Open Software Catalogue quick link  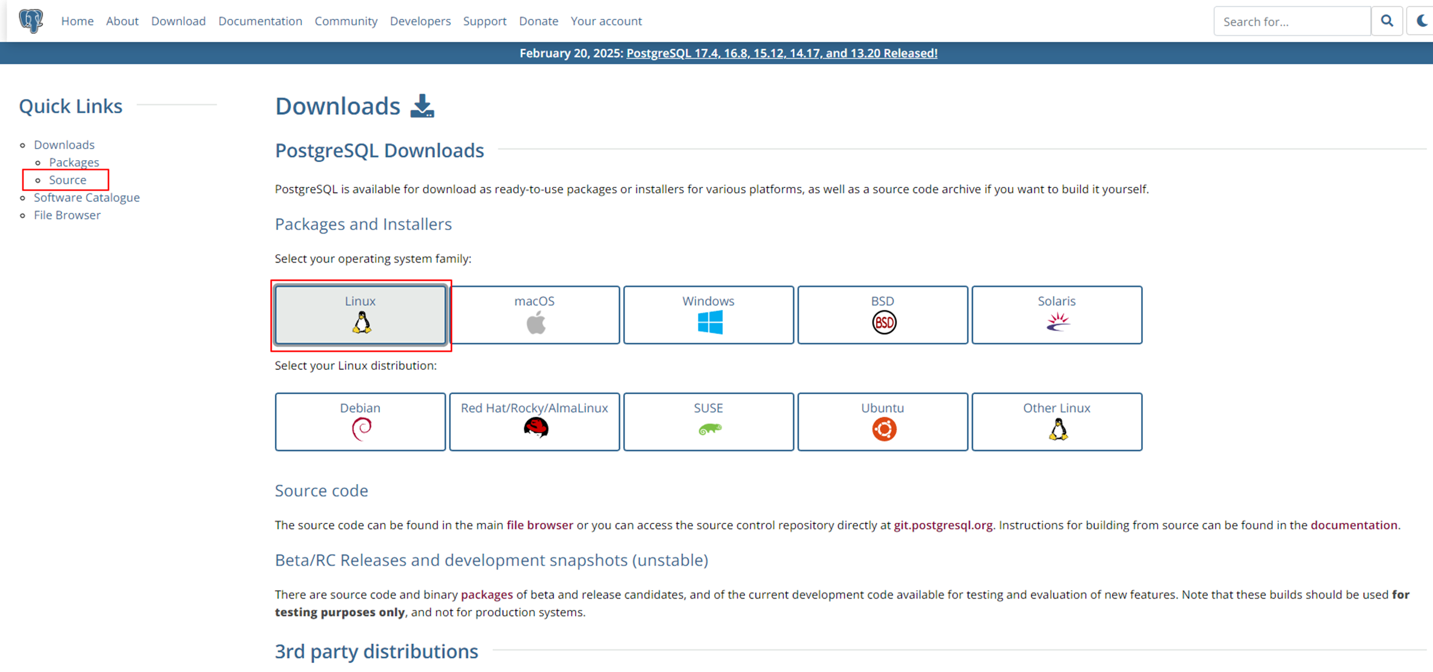(x=87, y=198)
